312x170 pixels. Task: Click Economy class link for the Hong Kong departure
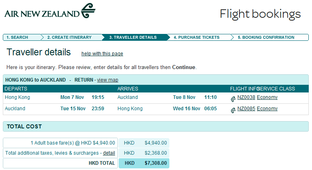coord(267,97)
